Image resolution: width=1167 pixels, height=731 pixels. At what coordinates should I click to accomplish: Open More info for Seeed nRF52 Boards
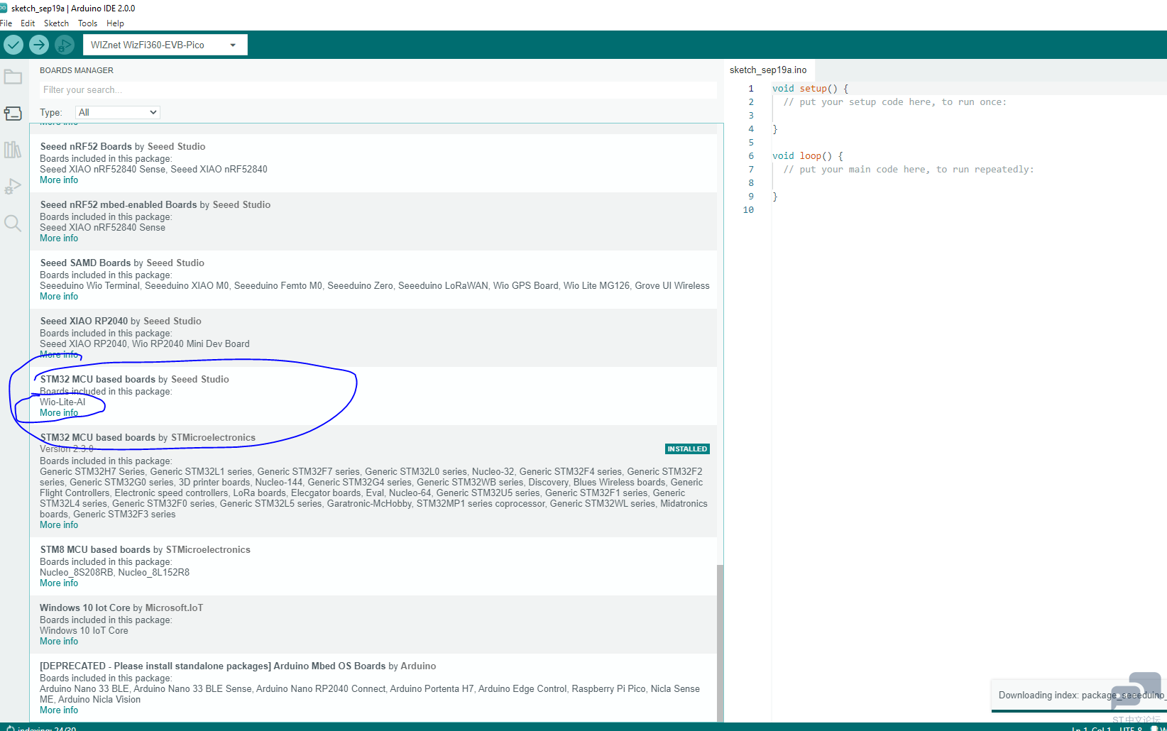59,180
